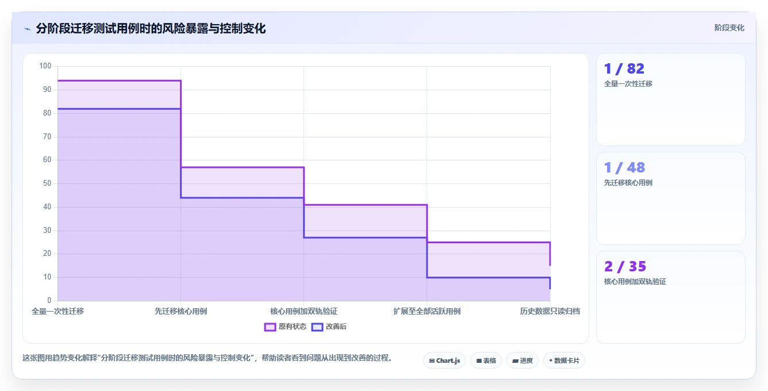Click the 先迁移核心用例 x-axis label
Image resolution: width=768 pixels, height=391 pixels.
(181, 311)
